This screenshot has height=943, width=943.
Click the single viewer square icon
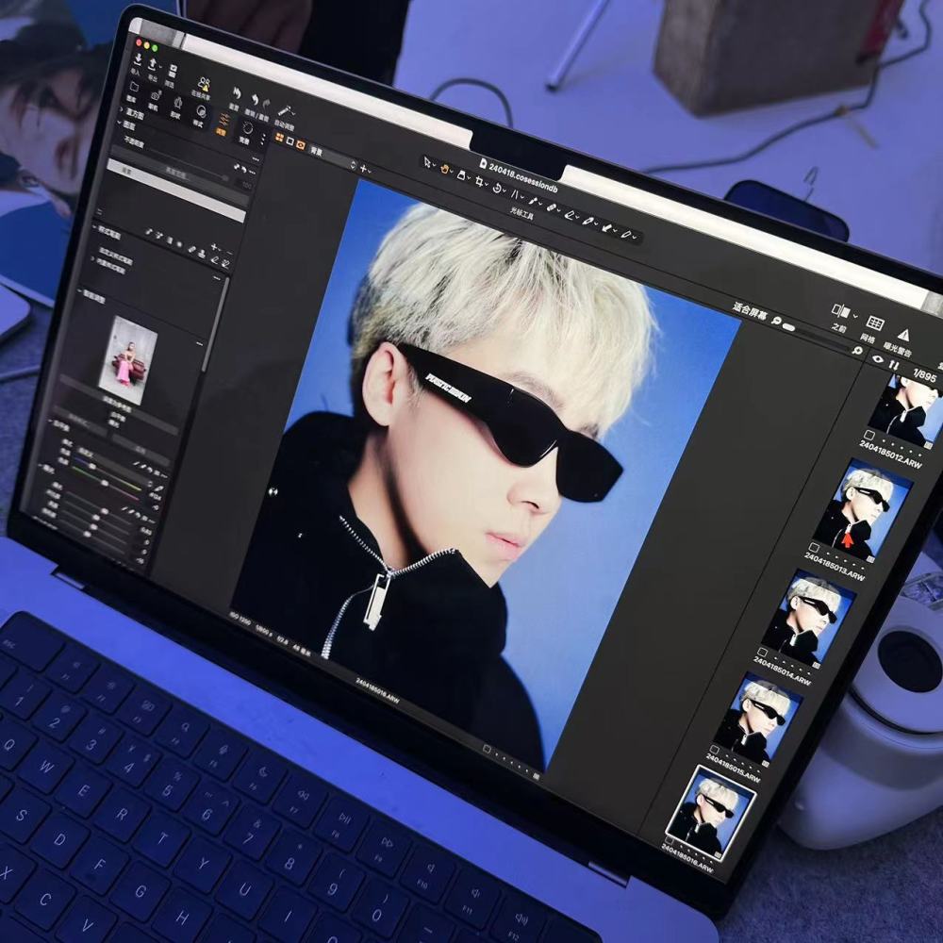point(290,141)
